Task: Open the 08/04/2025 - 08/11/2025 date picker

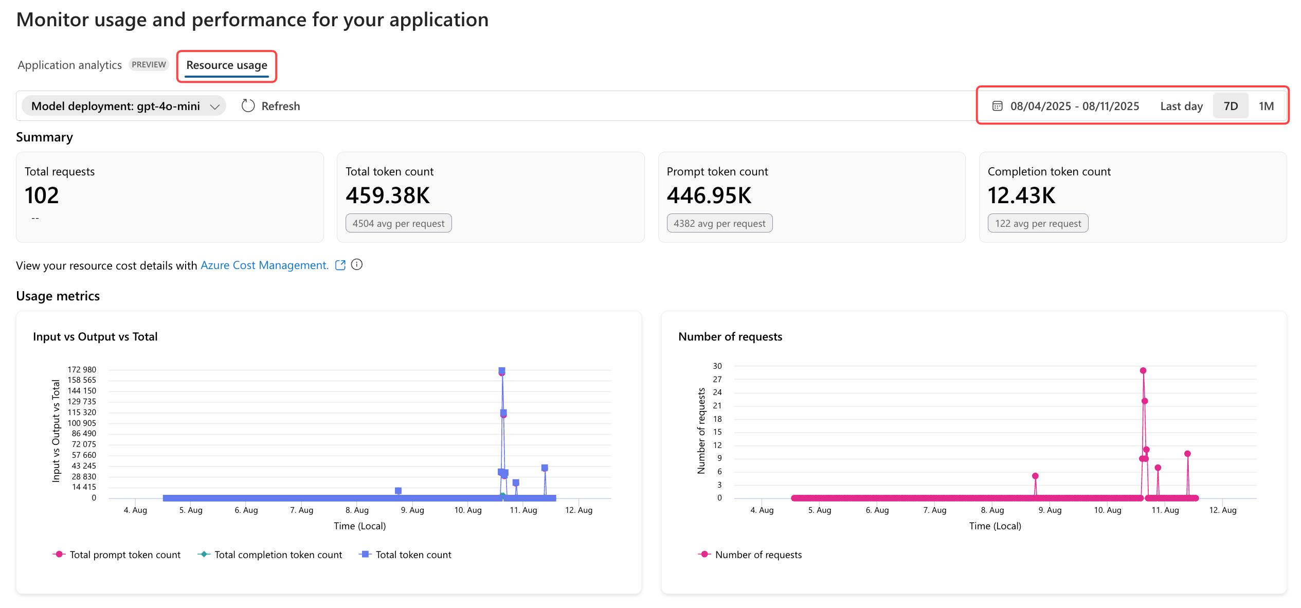Action: tap(1074, 106)
